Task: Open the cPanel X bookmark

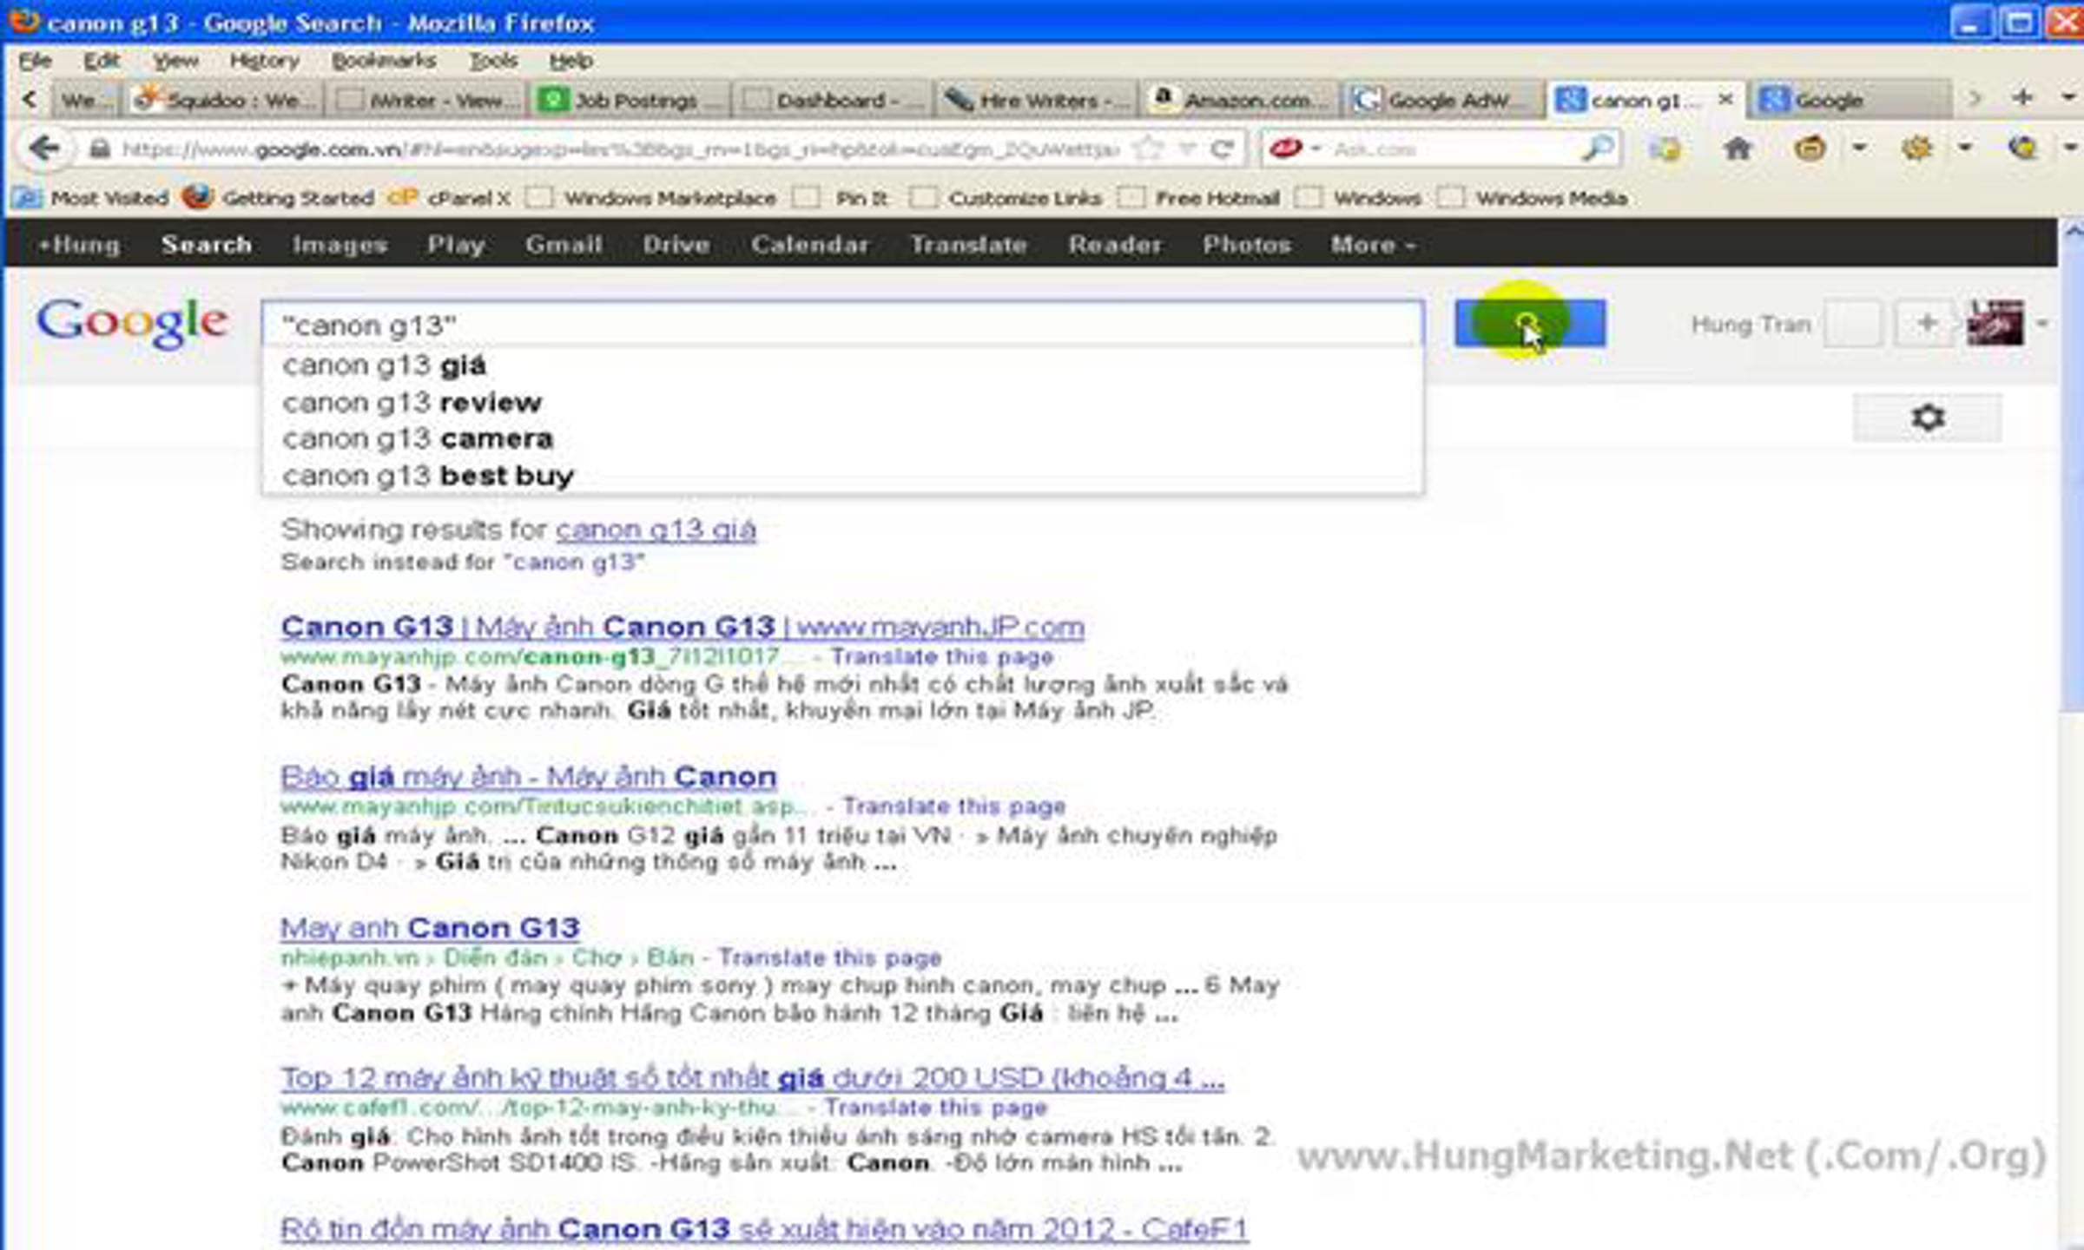Action: pos(449,198)
